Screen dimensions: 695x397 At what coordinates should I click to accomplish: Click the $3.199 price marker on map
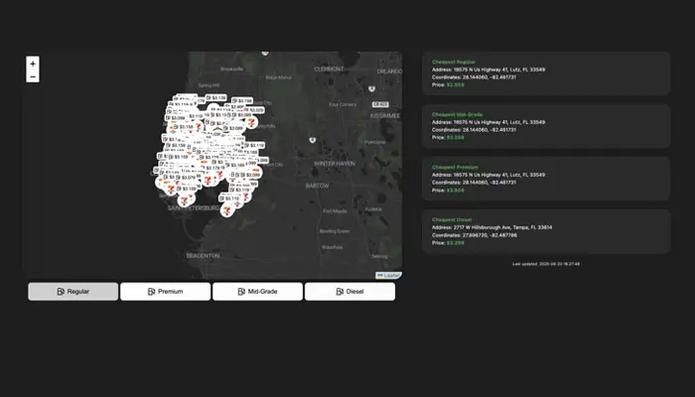click(242, 100)
